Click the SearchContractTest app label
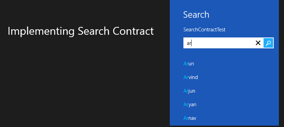Screen dimensions: 284x127 [x=204, y=30]
